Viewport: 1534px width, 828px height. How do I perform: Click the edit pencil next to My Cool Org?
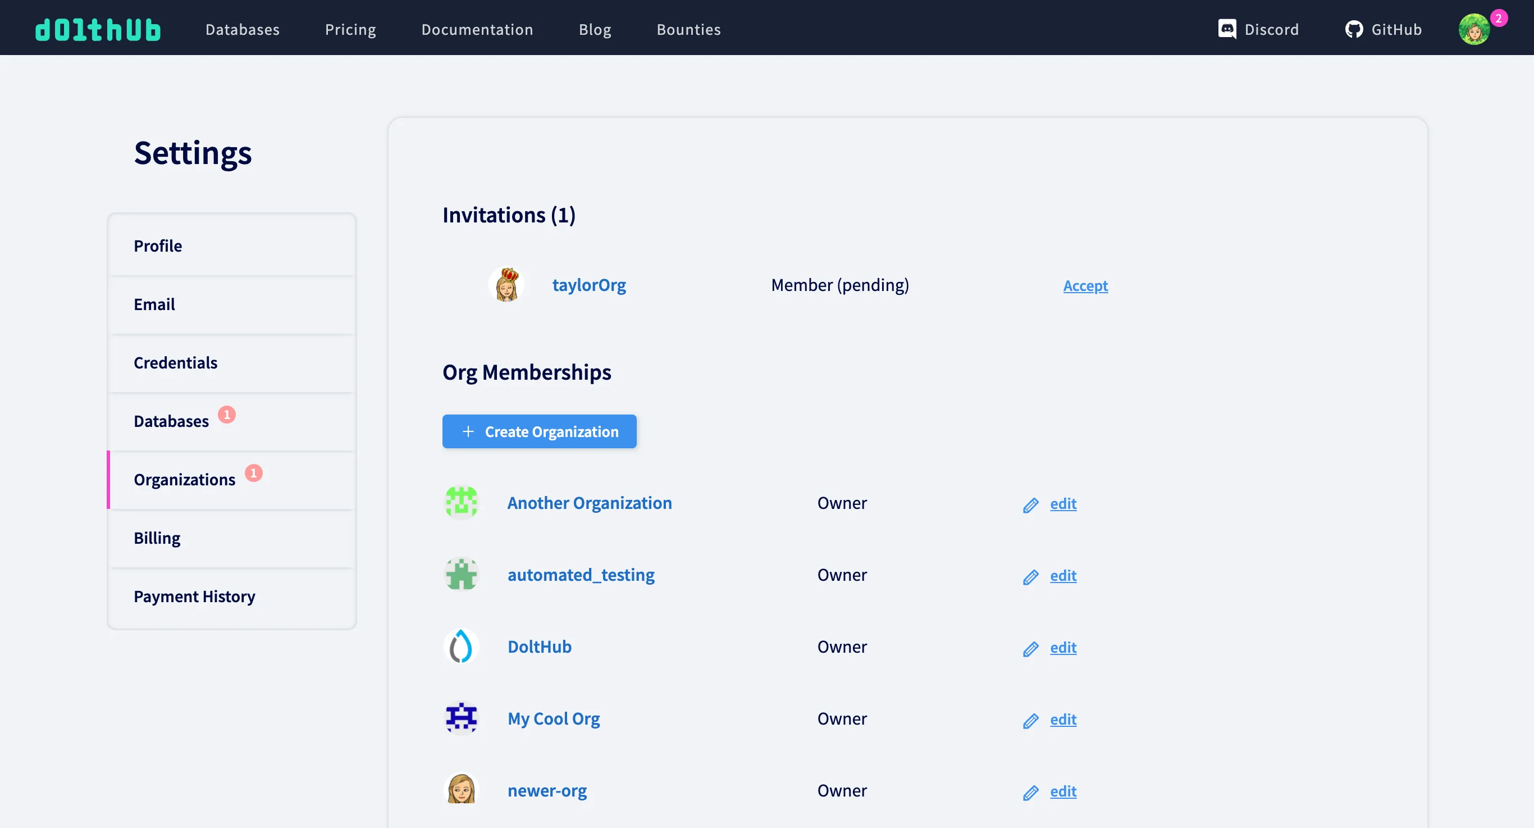click(x=1031, y=720)
